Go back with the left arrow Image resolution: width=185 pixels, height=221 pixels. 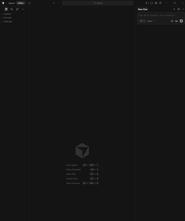click(x=54, y=3)
